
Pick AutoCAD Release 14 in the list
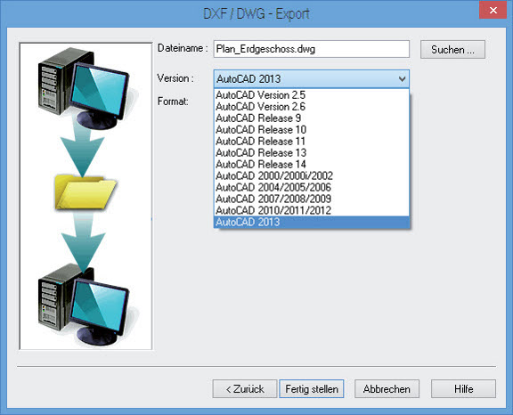tap(312, 164)
